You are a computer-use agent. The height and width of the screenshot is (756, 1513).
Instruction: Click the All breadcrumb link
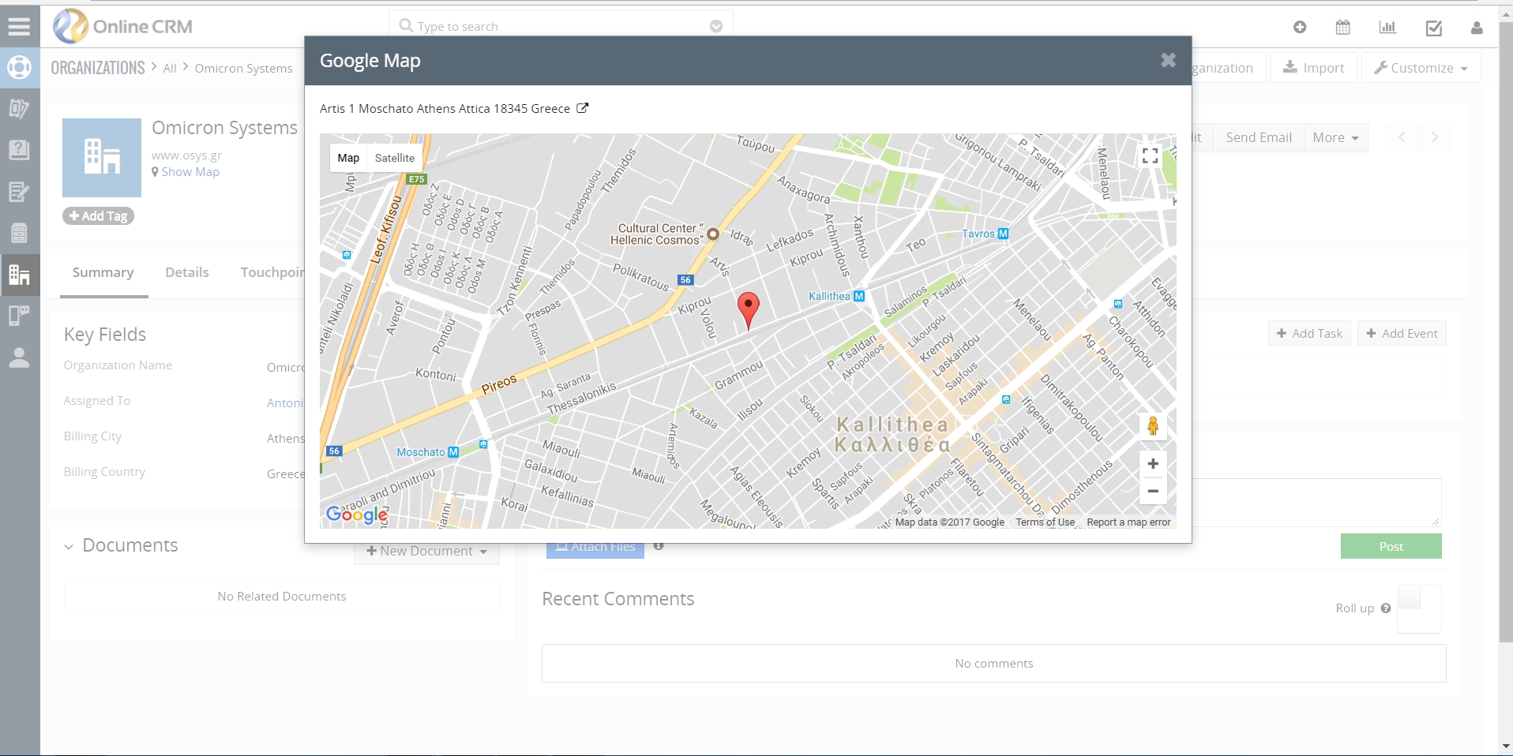(x=170, y=69)
